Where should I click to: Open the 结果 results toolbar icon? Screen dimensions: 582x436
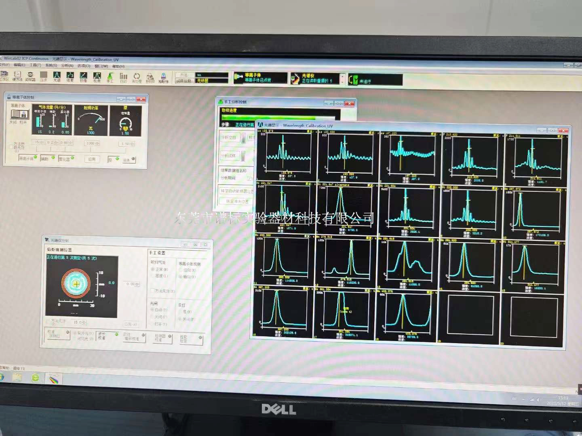(70, 76)
